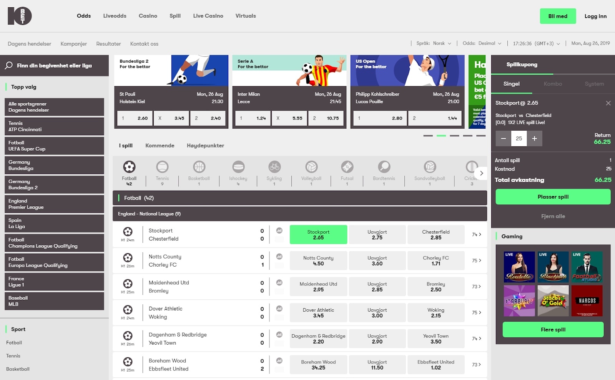The image size is (615, 380).
Task: Select the Basketball sport icon
Action: (x=199, y=167)
